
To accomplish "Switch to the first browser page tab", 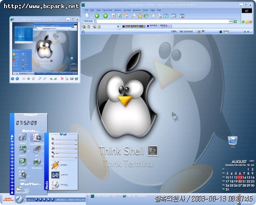I will point(133,26).
